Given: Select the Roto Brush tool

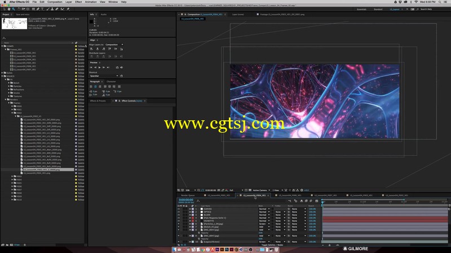Looking at the screenshot, I should coord(62,9).
